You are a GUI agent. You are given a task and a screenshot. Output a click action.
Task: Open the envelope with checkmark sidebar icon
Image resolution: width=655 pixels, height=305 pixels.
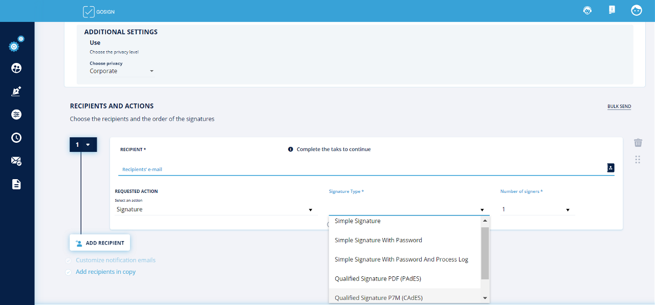(16, 161)
